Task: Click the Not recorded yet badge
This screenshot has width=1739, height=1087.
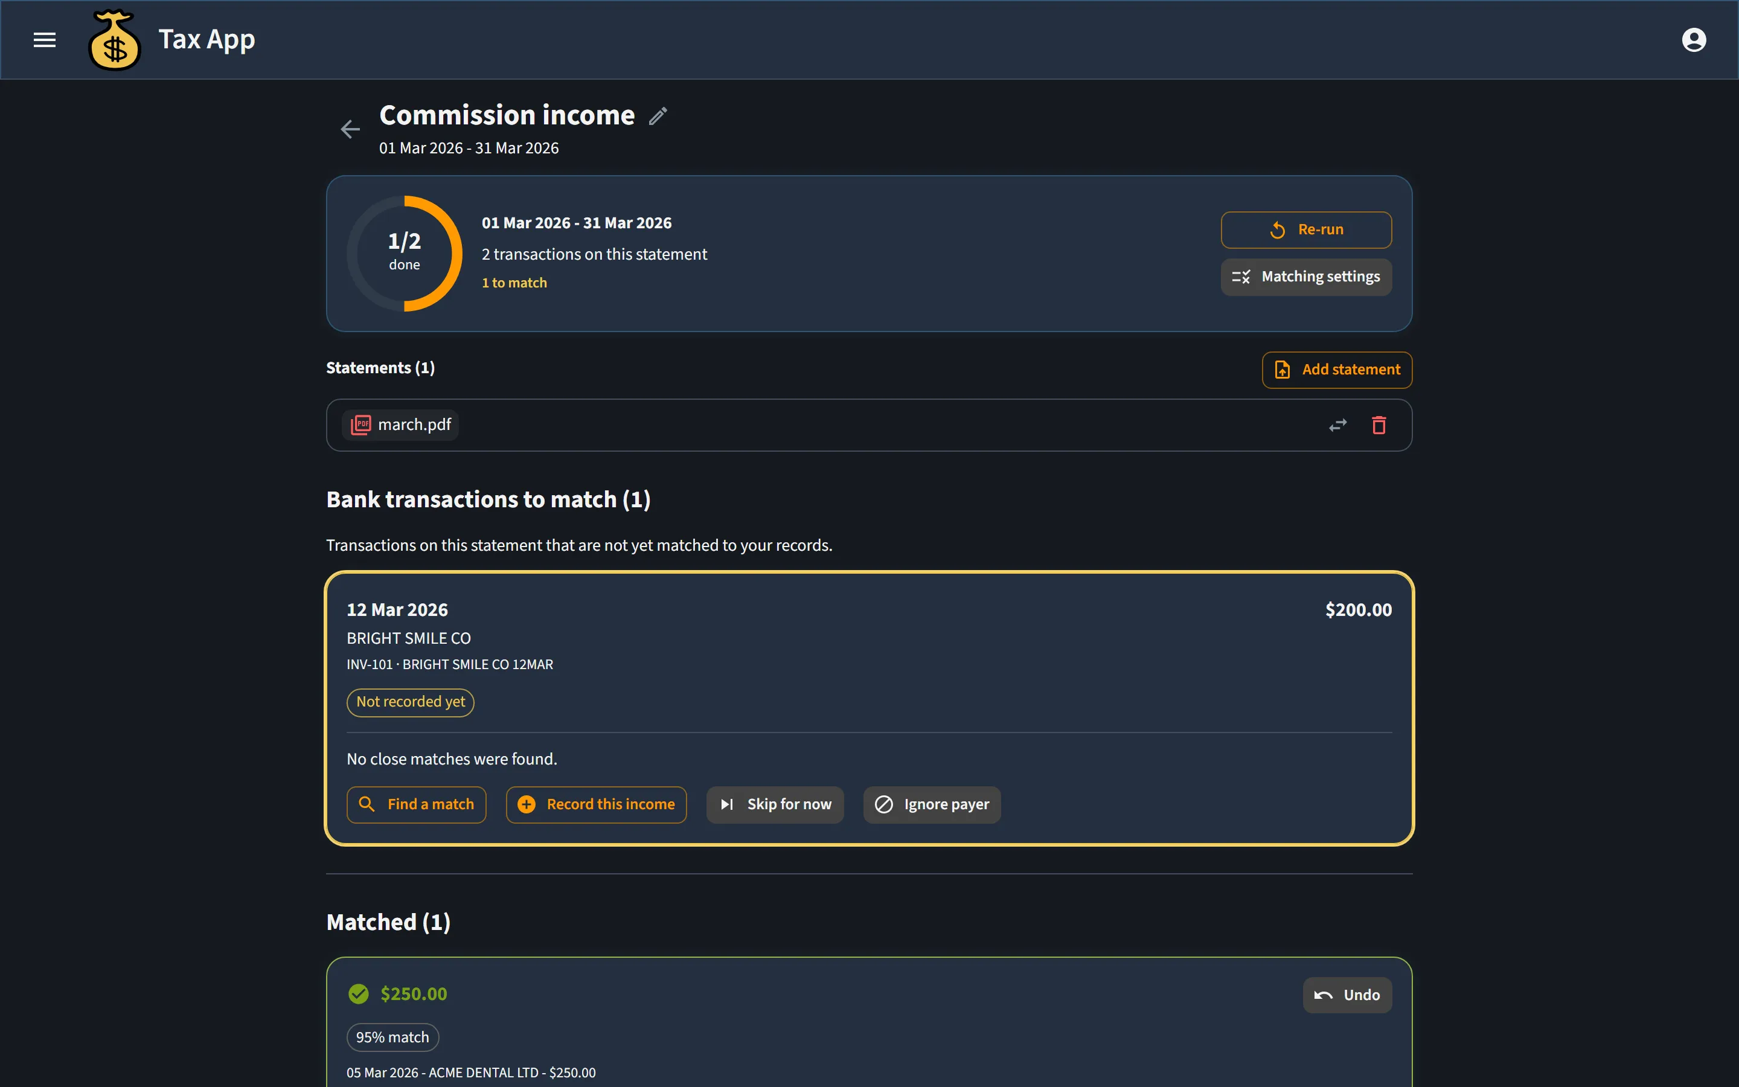Action: point(411,702)
